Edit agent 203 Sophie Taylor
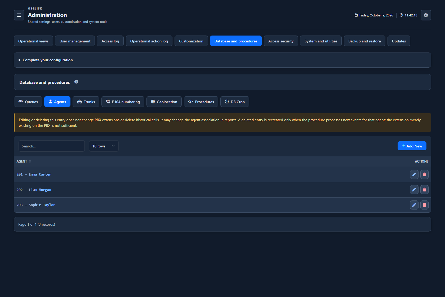 click(414, 205)
